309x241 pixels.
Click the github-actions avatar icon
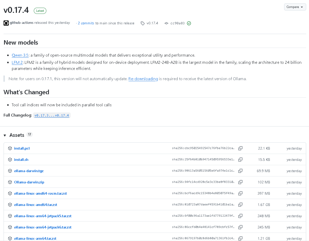(x=6, y=23)
